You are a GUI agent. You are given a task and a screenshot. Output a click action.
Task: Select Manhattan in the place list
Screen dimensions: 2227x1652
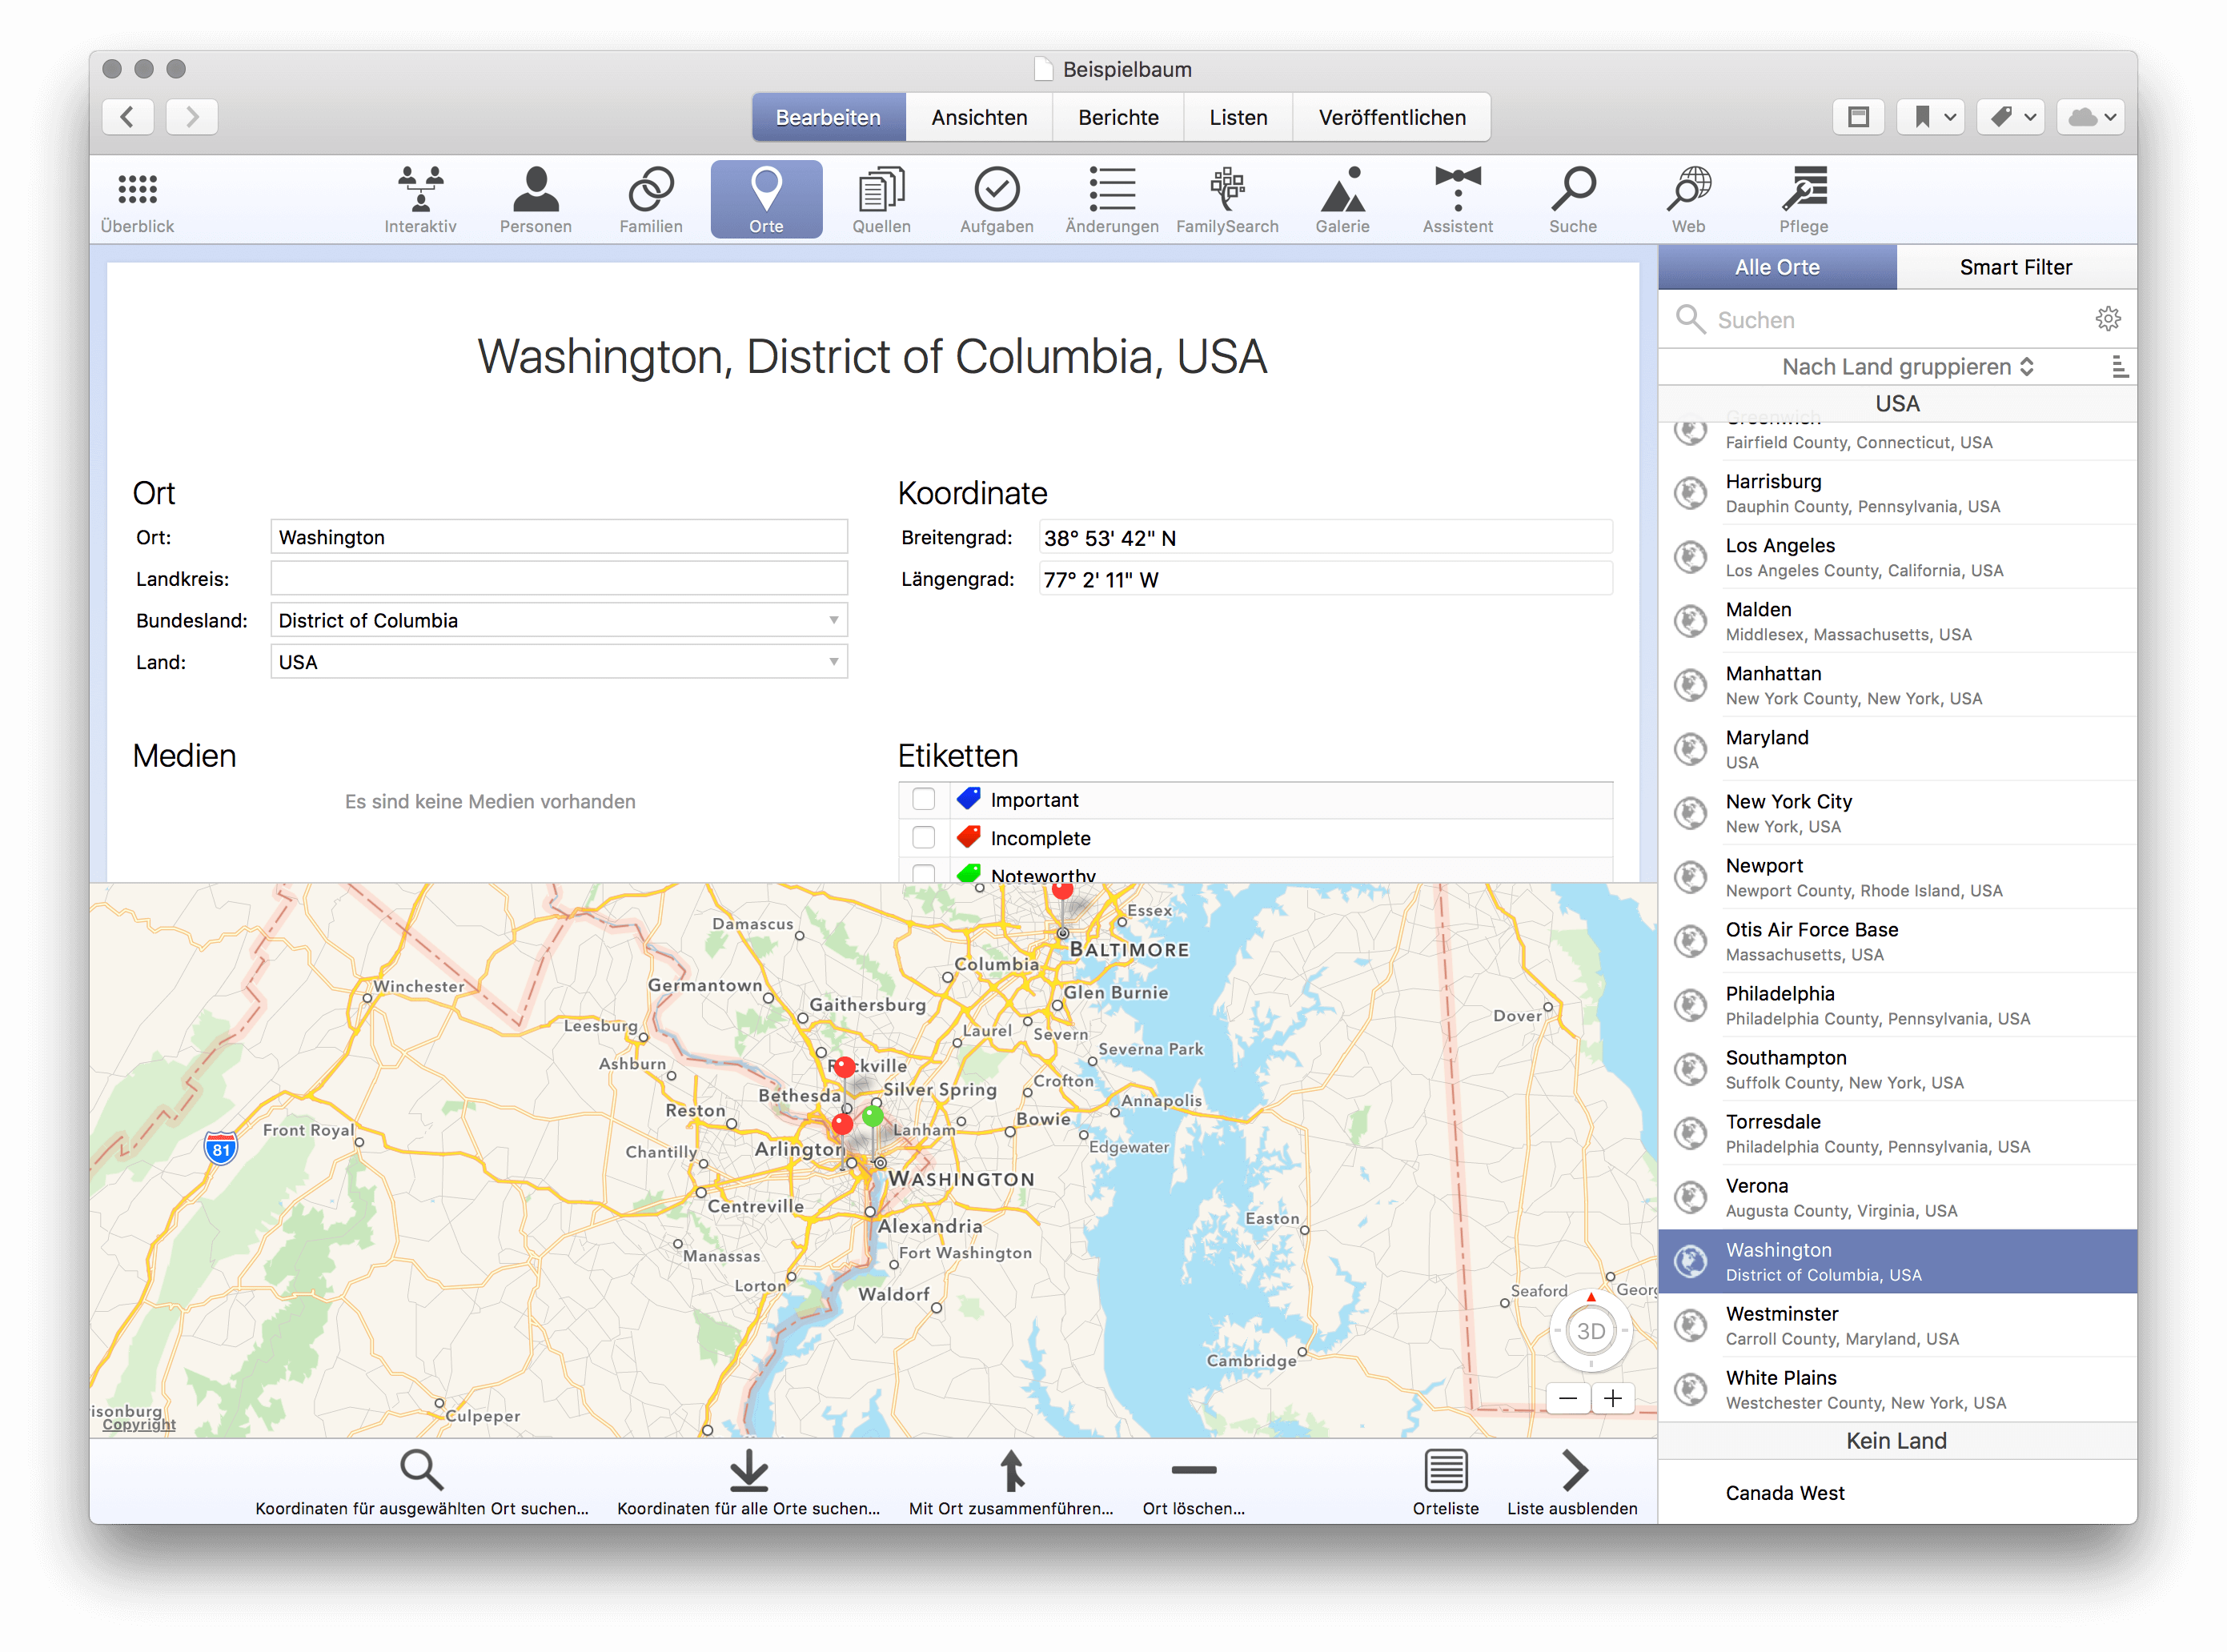point(1898,685)
